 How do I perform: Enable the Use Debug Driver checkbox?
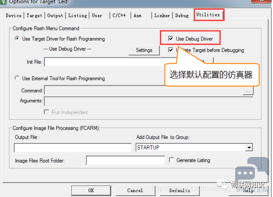coord(170,39)
